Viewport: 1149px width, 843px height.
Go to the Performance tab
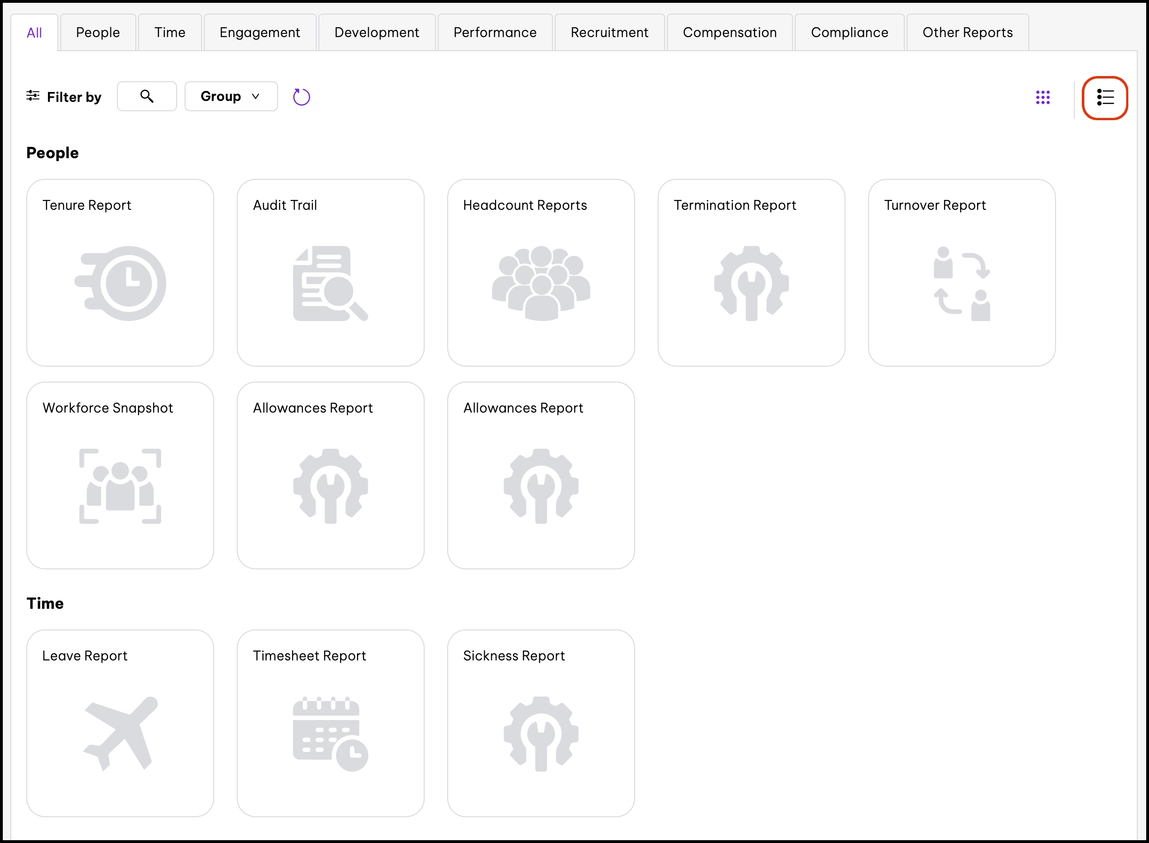pos(495,33)
